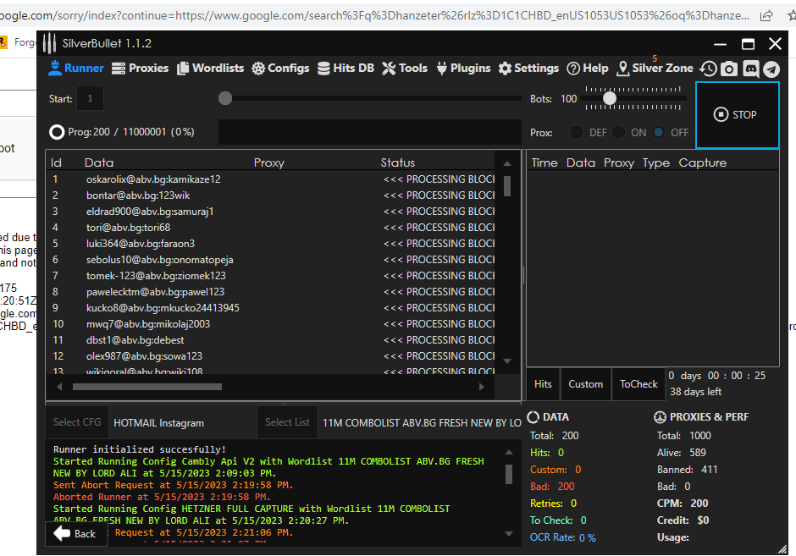Click the Start number input field
Image resolution: width=796 pixels, height=556 pixels.
pyautogui.click(x=91, y=99)
